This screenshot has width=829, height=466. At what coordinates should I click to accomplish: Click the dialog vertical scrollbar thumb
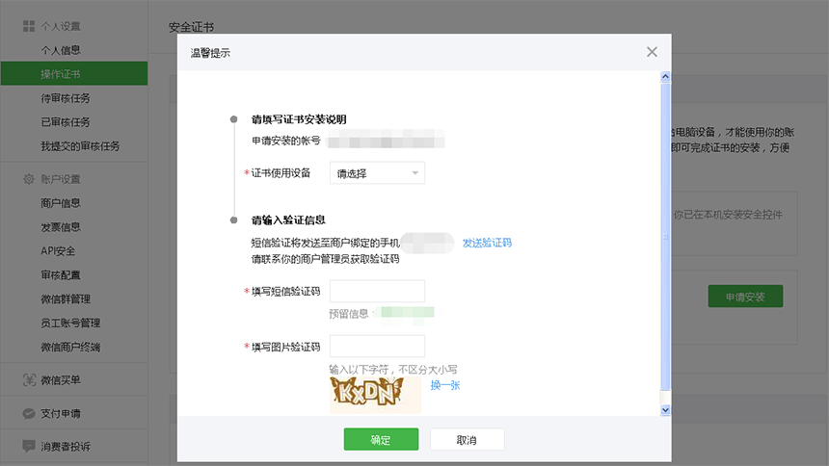(x=665, y=236)
